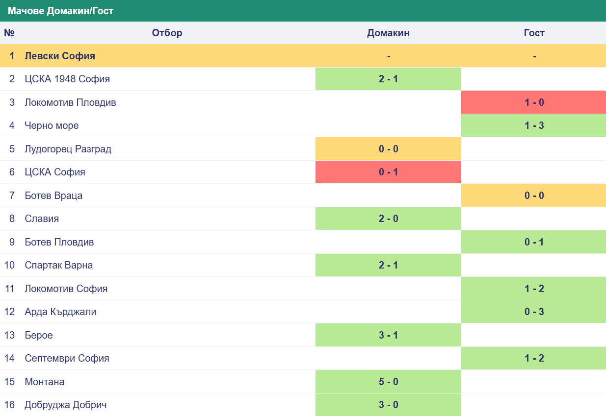Open the 1 - 3 away score at Черно море
Viewport: 606px width, 416px height.
pyautogui.click(x=534, y=125)
